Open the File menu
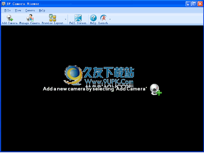 (7, 10)
